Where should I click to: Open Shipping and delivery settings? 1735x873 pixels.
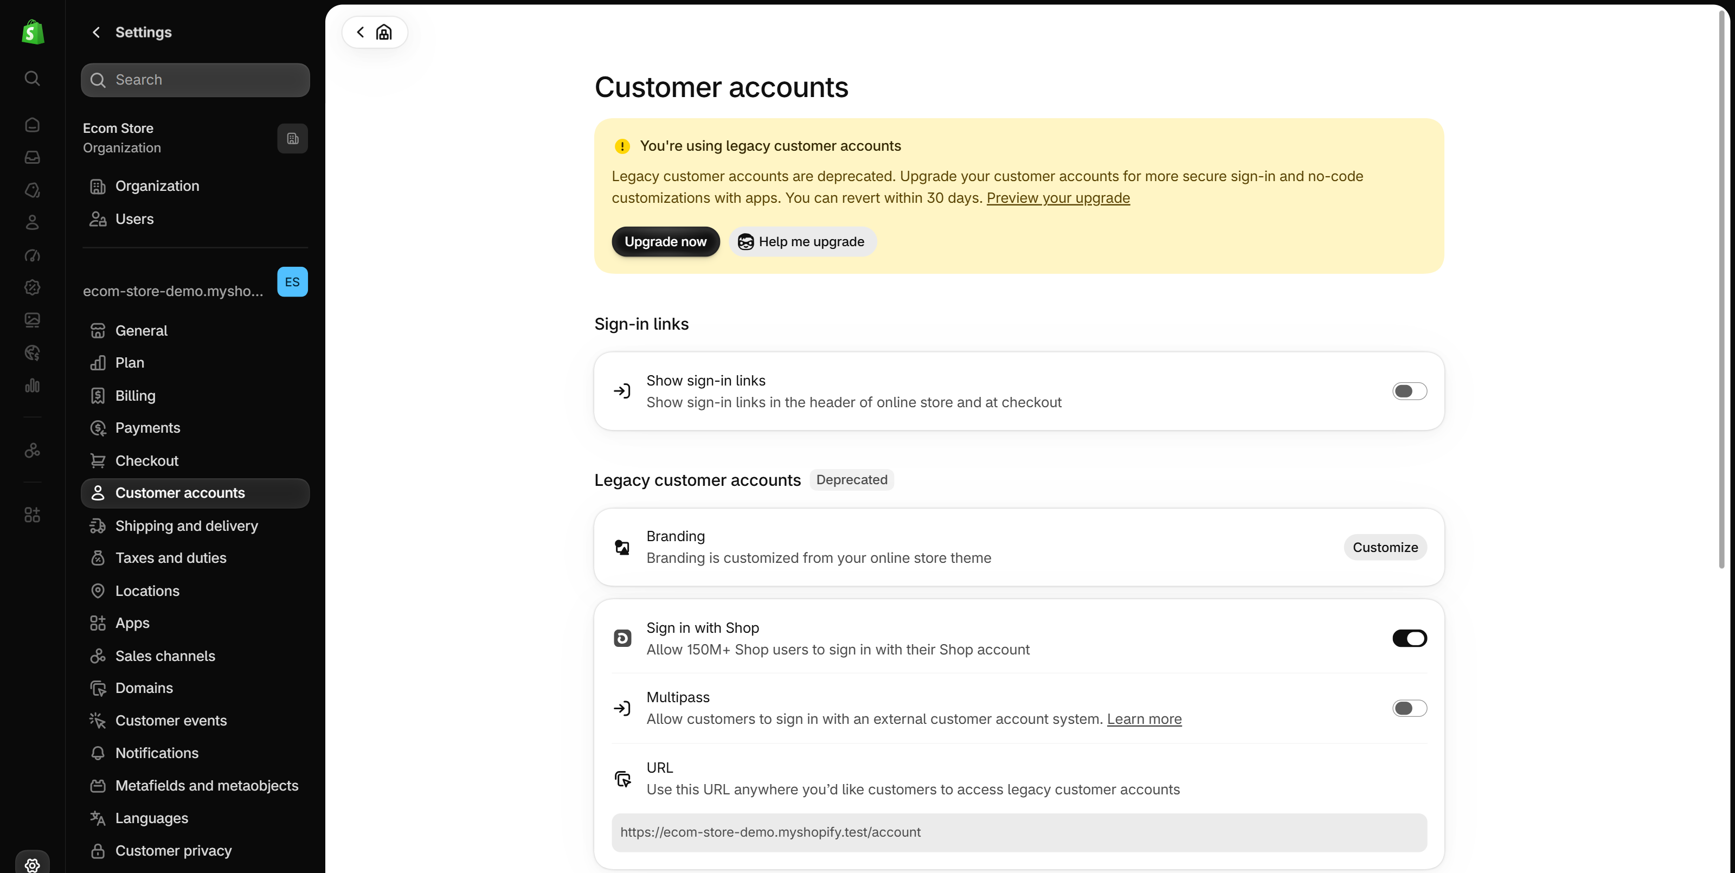click(195, 525)
